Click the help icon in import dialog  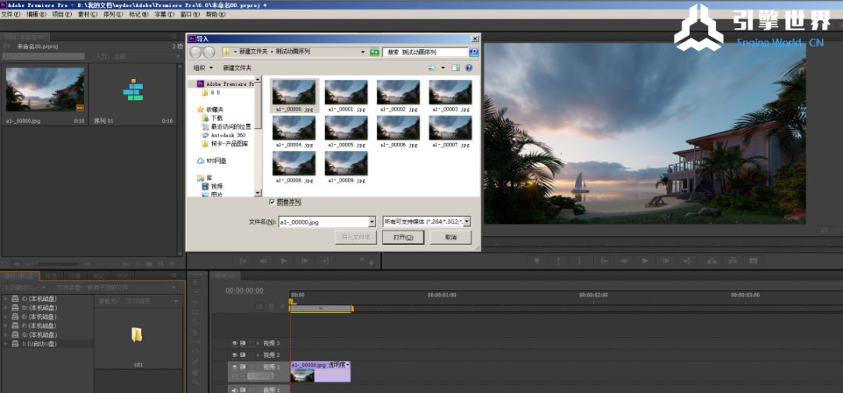coord(469,68)
